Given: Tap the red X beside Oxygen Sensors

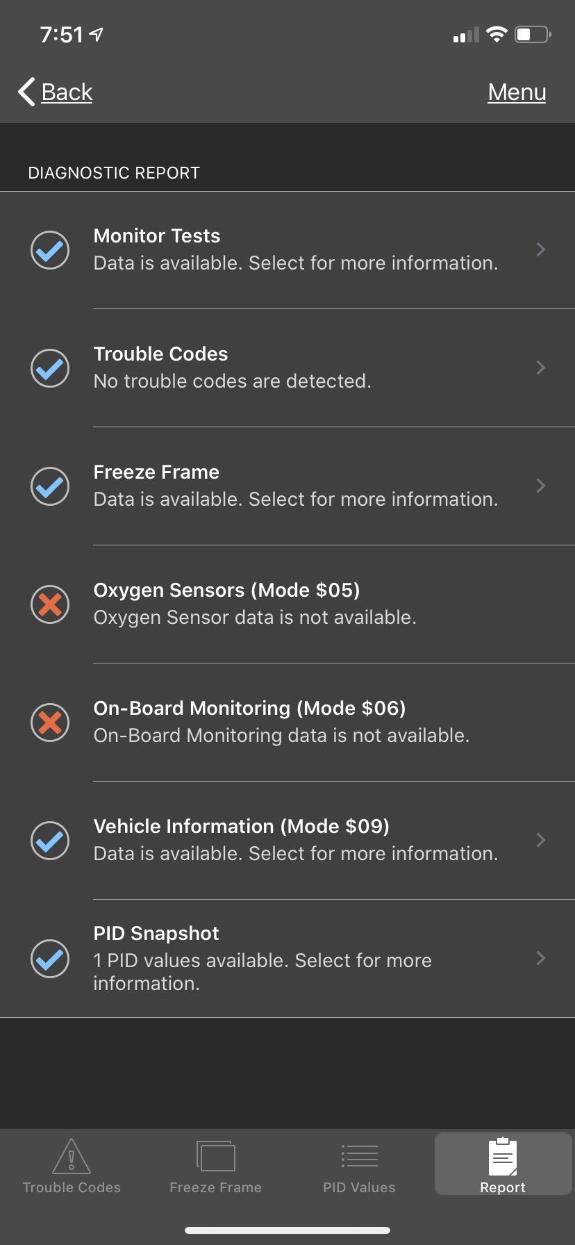Looking at the screenshot, I should click(x=50, y=604).
